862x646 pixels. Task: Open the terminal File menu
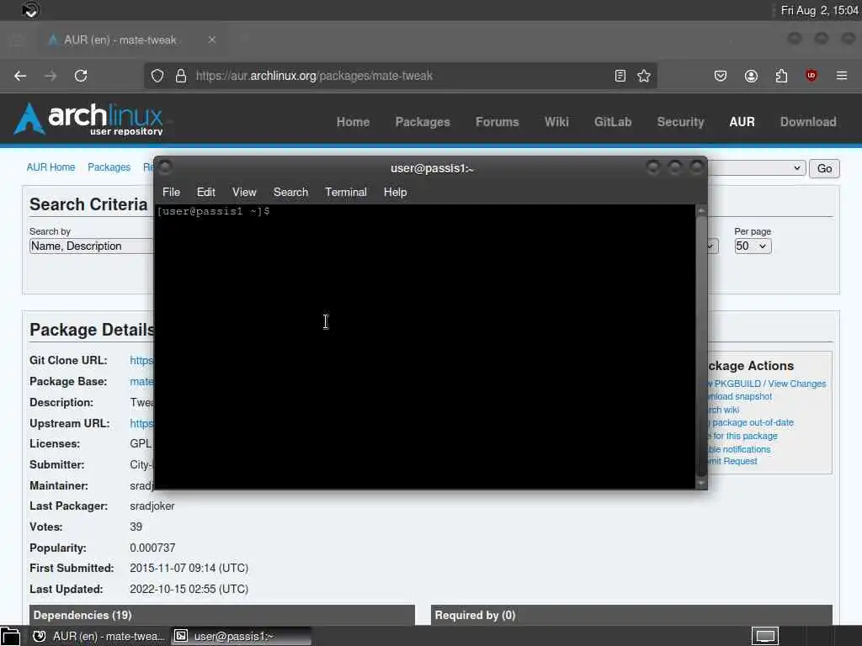coord(171,193)
